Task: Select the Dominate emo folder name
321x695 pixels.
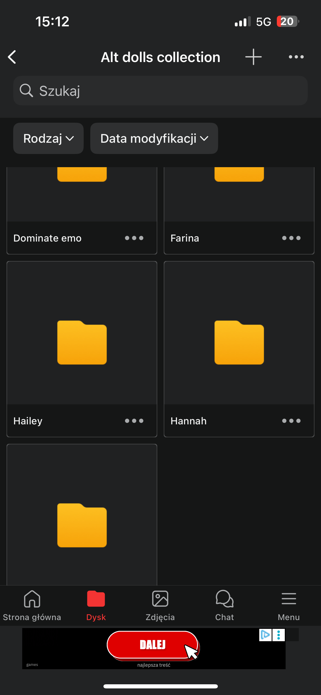Action: tap(47, 238)
